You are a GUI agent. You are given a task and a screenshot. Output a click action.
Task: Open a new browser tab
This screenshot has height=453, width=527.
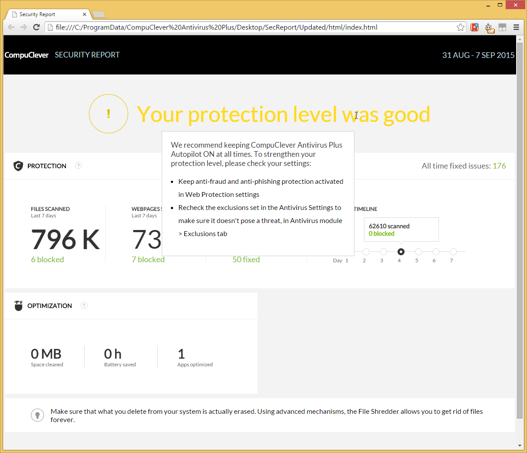(99, 15)
